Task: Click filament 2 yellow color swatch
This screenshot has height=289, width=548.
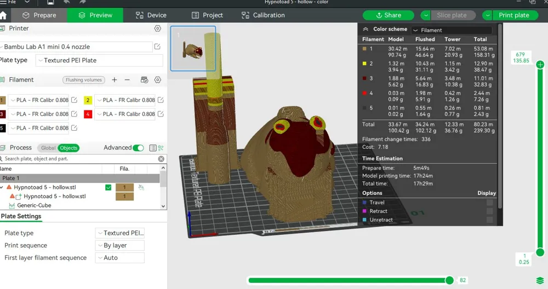Action: pyautogui.click(x=88, y=100)
